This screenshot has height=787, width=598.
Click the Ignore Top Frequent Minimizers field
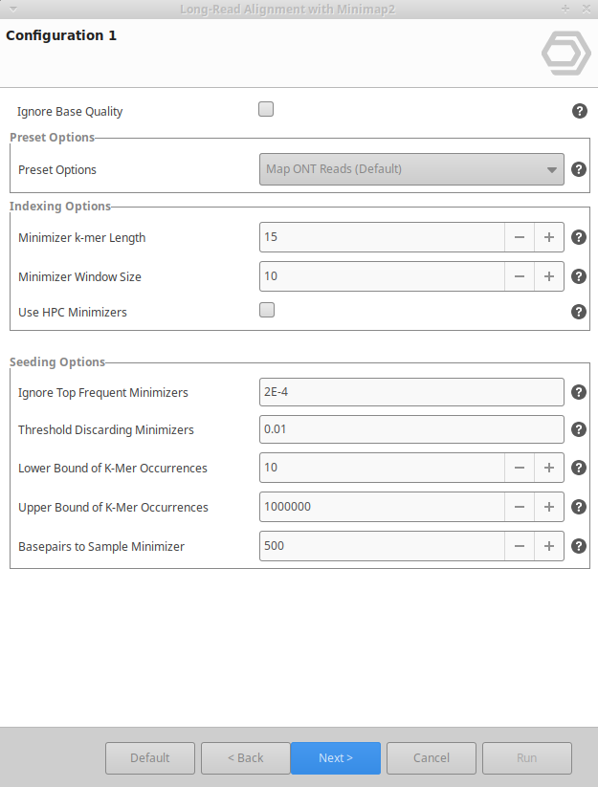[x=411, y=392]
